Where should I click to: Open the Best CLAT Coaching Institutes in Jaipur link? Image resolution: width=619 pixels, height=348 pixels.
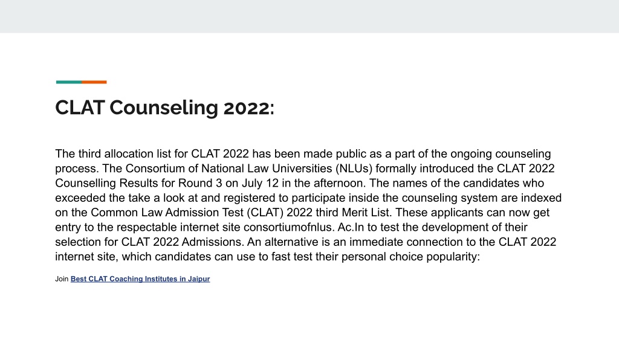tap(140, 279)
